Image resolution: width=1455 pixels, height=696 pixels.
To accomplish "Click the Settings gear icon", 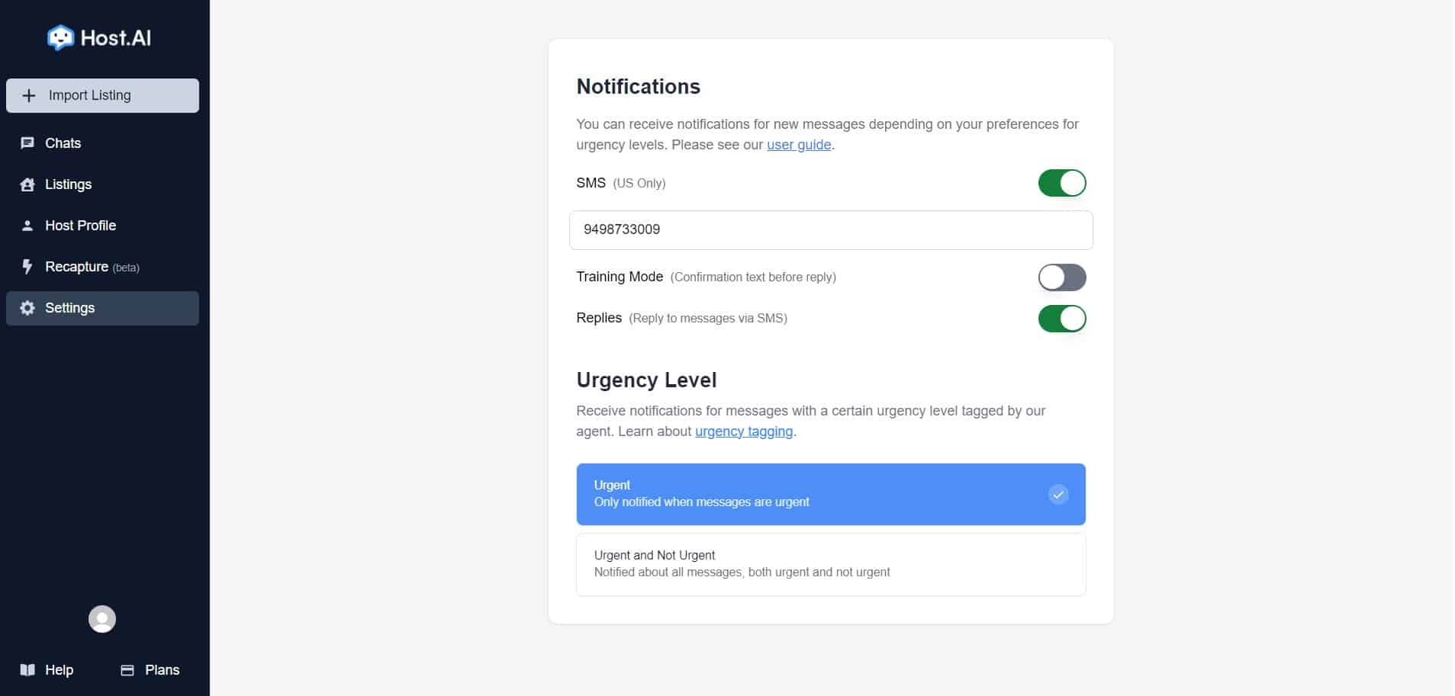I will (x=27, y=308).
